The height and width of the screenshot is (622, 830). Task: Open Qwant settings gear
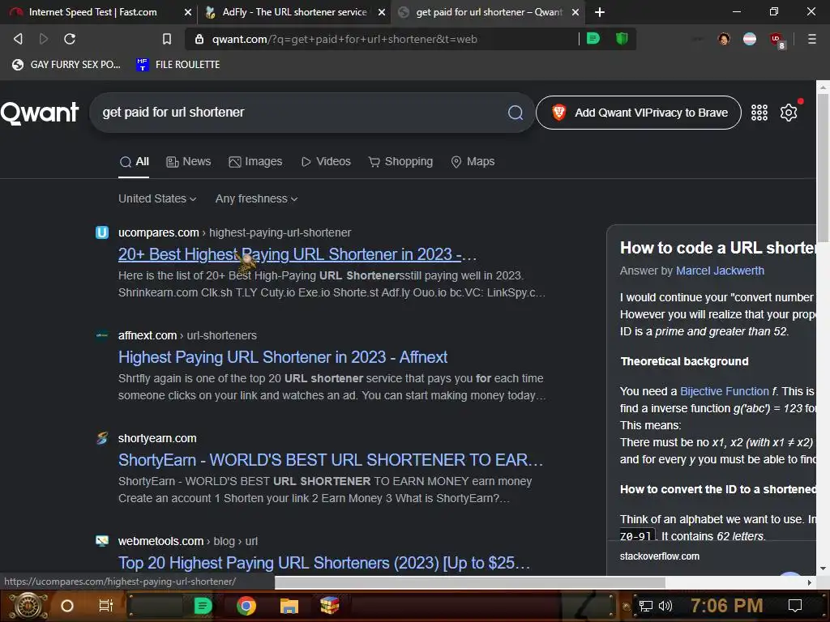click(x=788, y=112)
